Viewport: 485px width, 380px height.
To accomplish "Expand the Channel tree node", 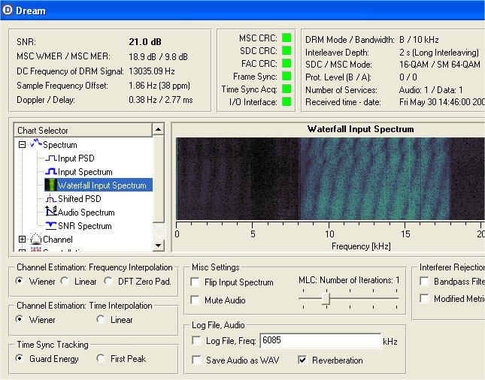I will [x=22, y=240].
